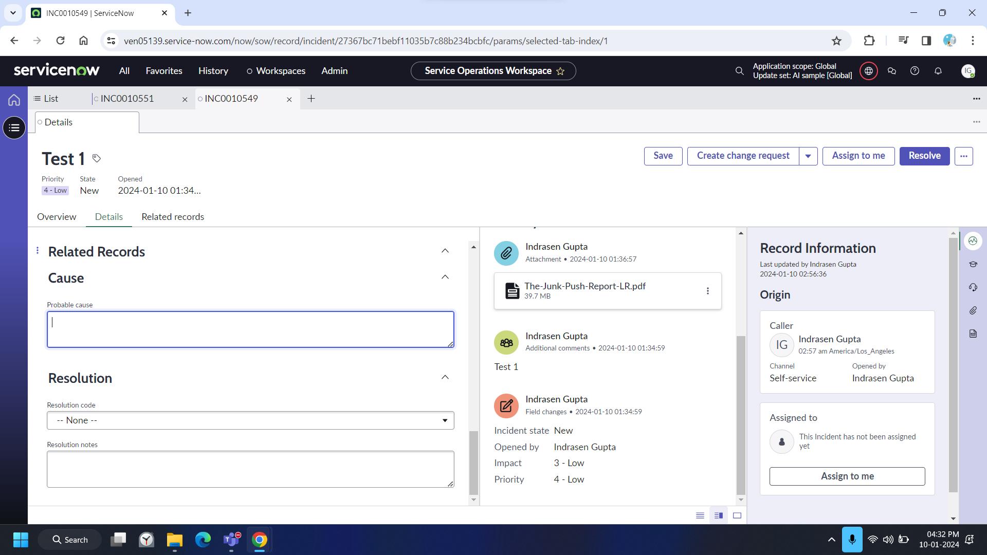Open the History menu
The width and height of the screenshot is (987, 555).
point(213,71)
